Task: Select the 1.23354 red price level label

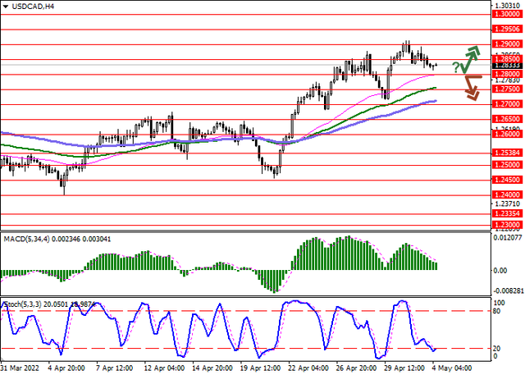Action: 507,213
